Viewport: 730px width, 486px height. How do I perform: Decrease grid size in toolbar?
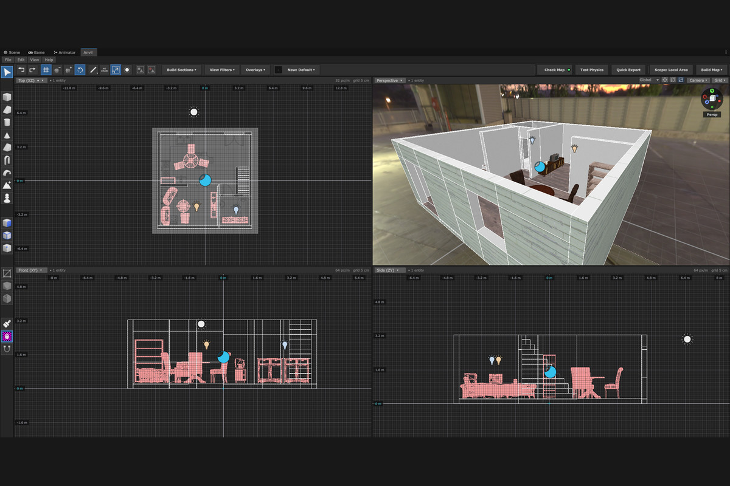(x=57, y=70)
